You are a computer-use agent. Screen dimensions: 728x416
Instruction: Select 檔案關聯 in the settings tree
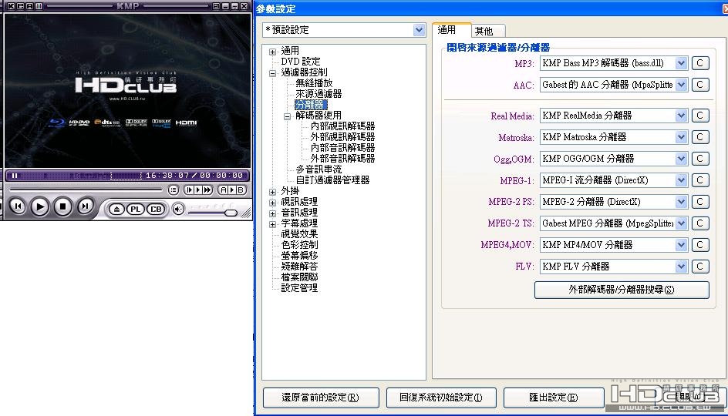point(299,277)
